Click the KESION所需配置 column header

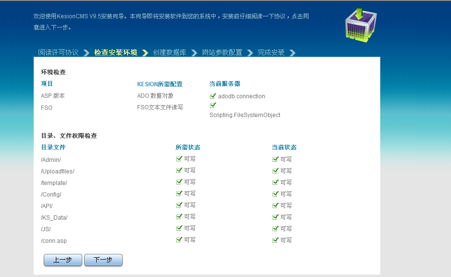pos(160,84)
